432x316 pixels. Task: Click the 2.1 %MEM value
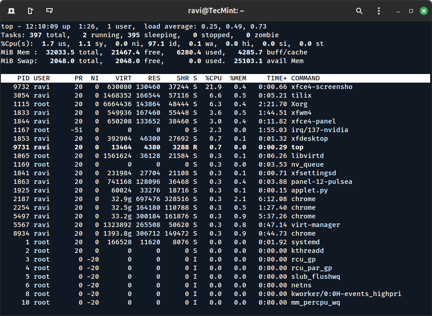click(240, 199)
